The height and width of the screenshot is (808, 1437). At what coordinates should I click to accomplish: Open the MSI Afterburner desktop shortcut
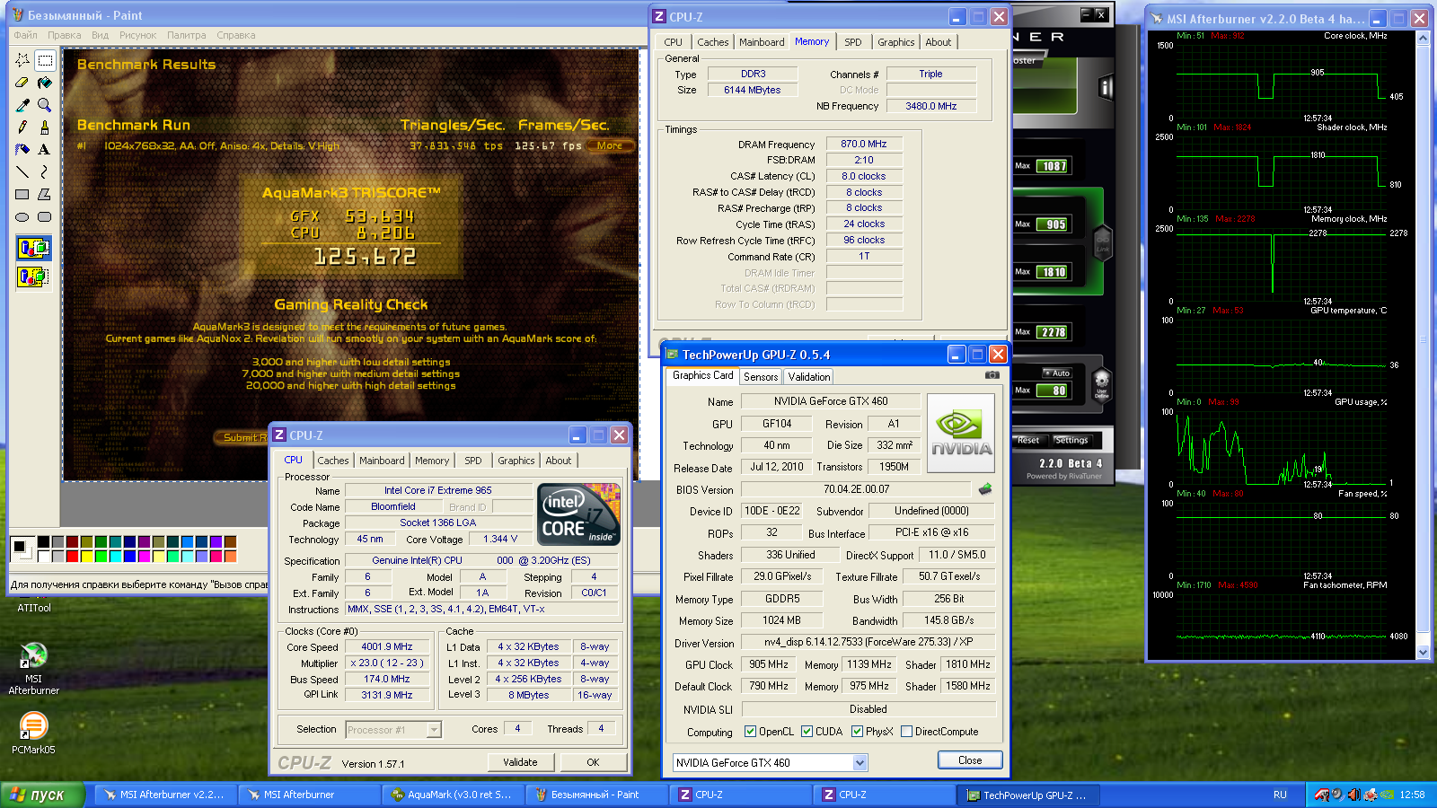33,669
